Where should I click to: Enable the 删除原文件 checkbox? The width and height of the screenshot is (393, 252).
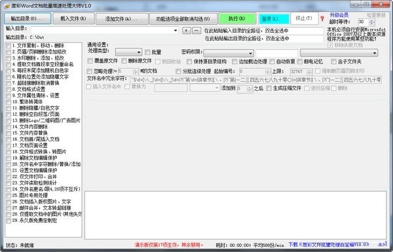(x=124, y=61)
